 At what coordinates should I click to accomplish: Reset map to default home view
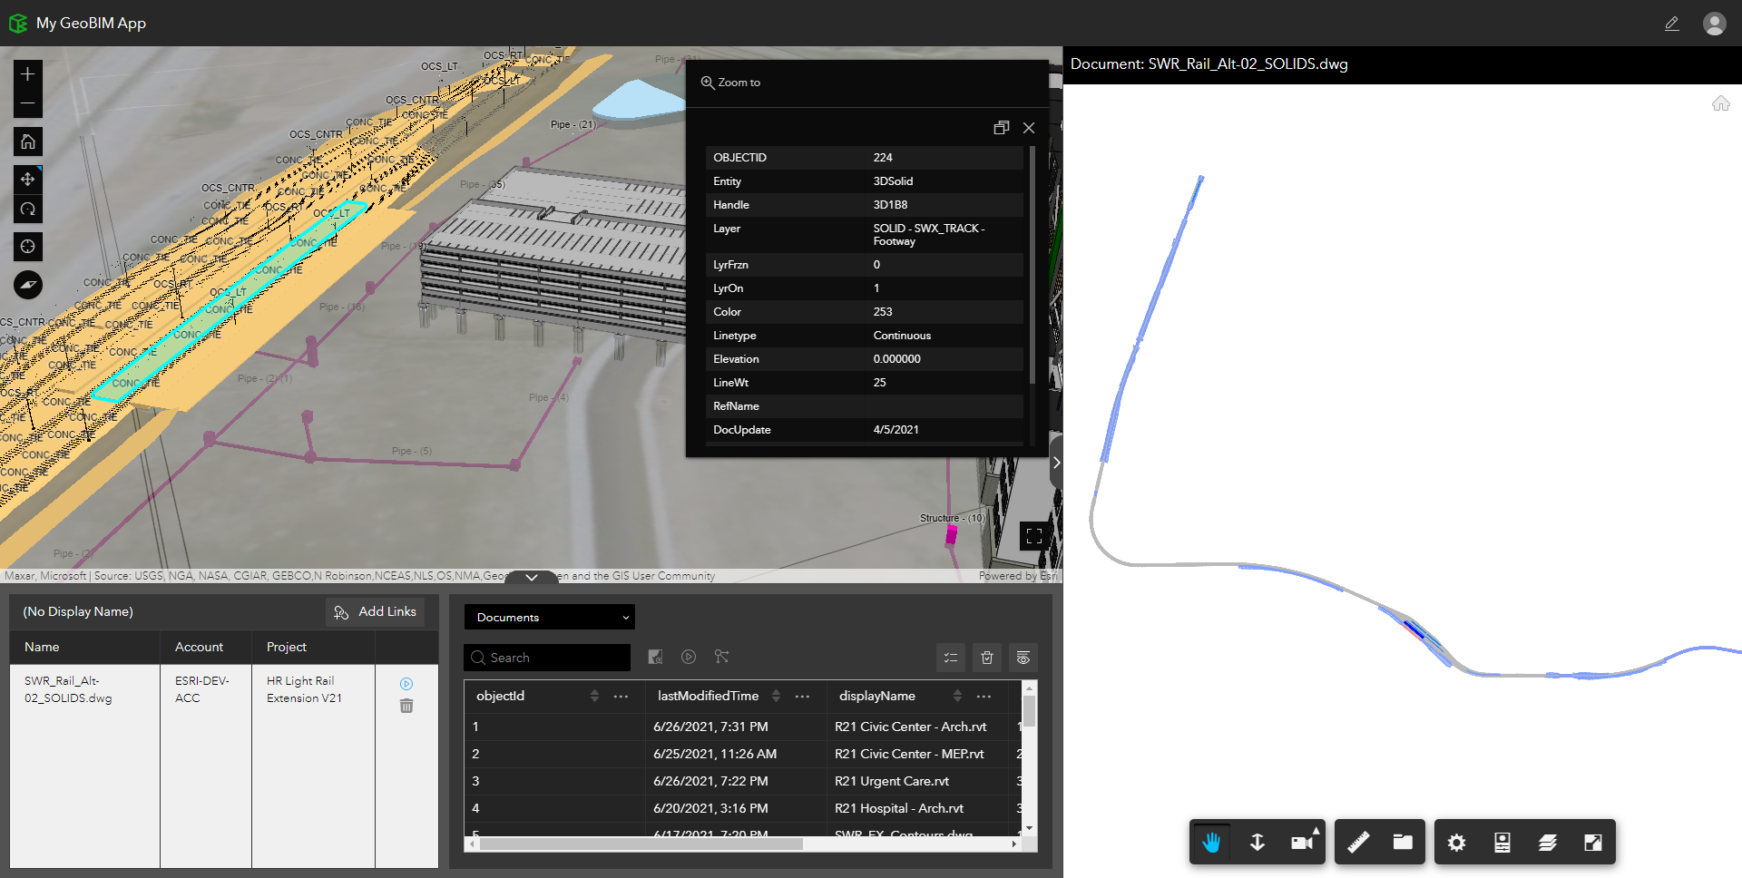(28, 141)
